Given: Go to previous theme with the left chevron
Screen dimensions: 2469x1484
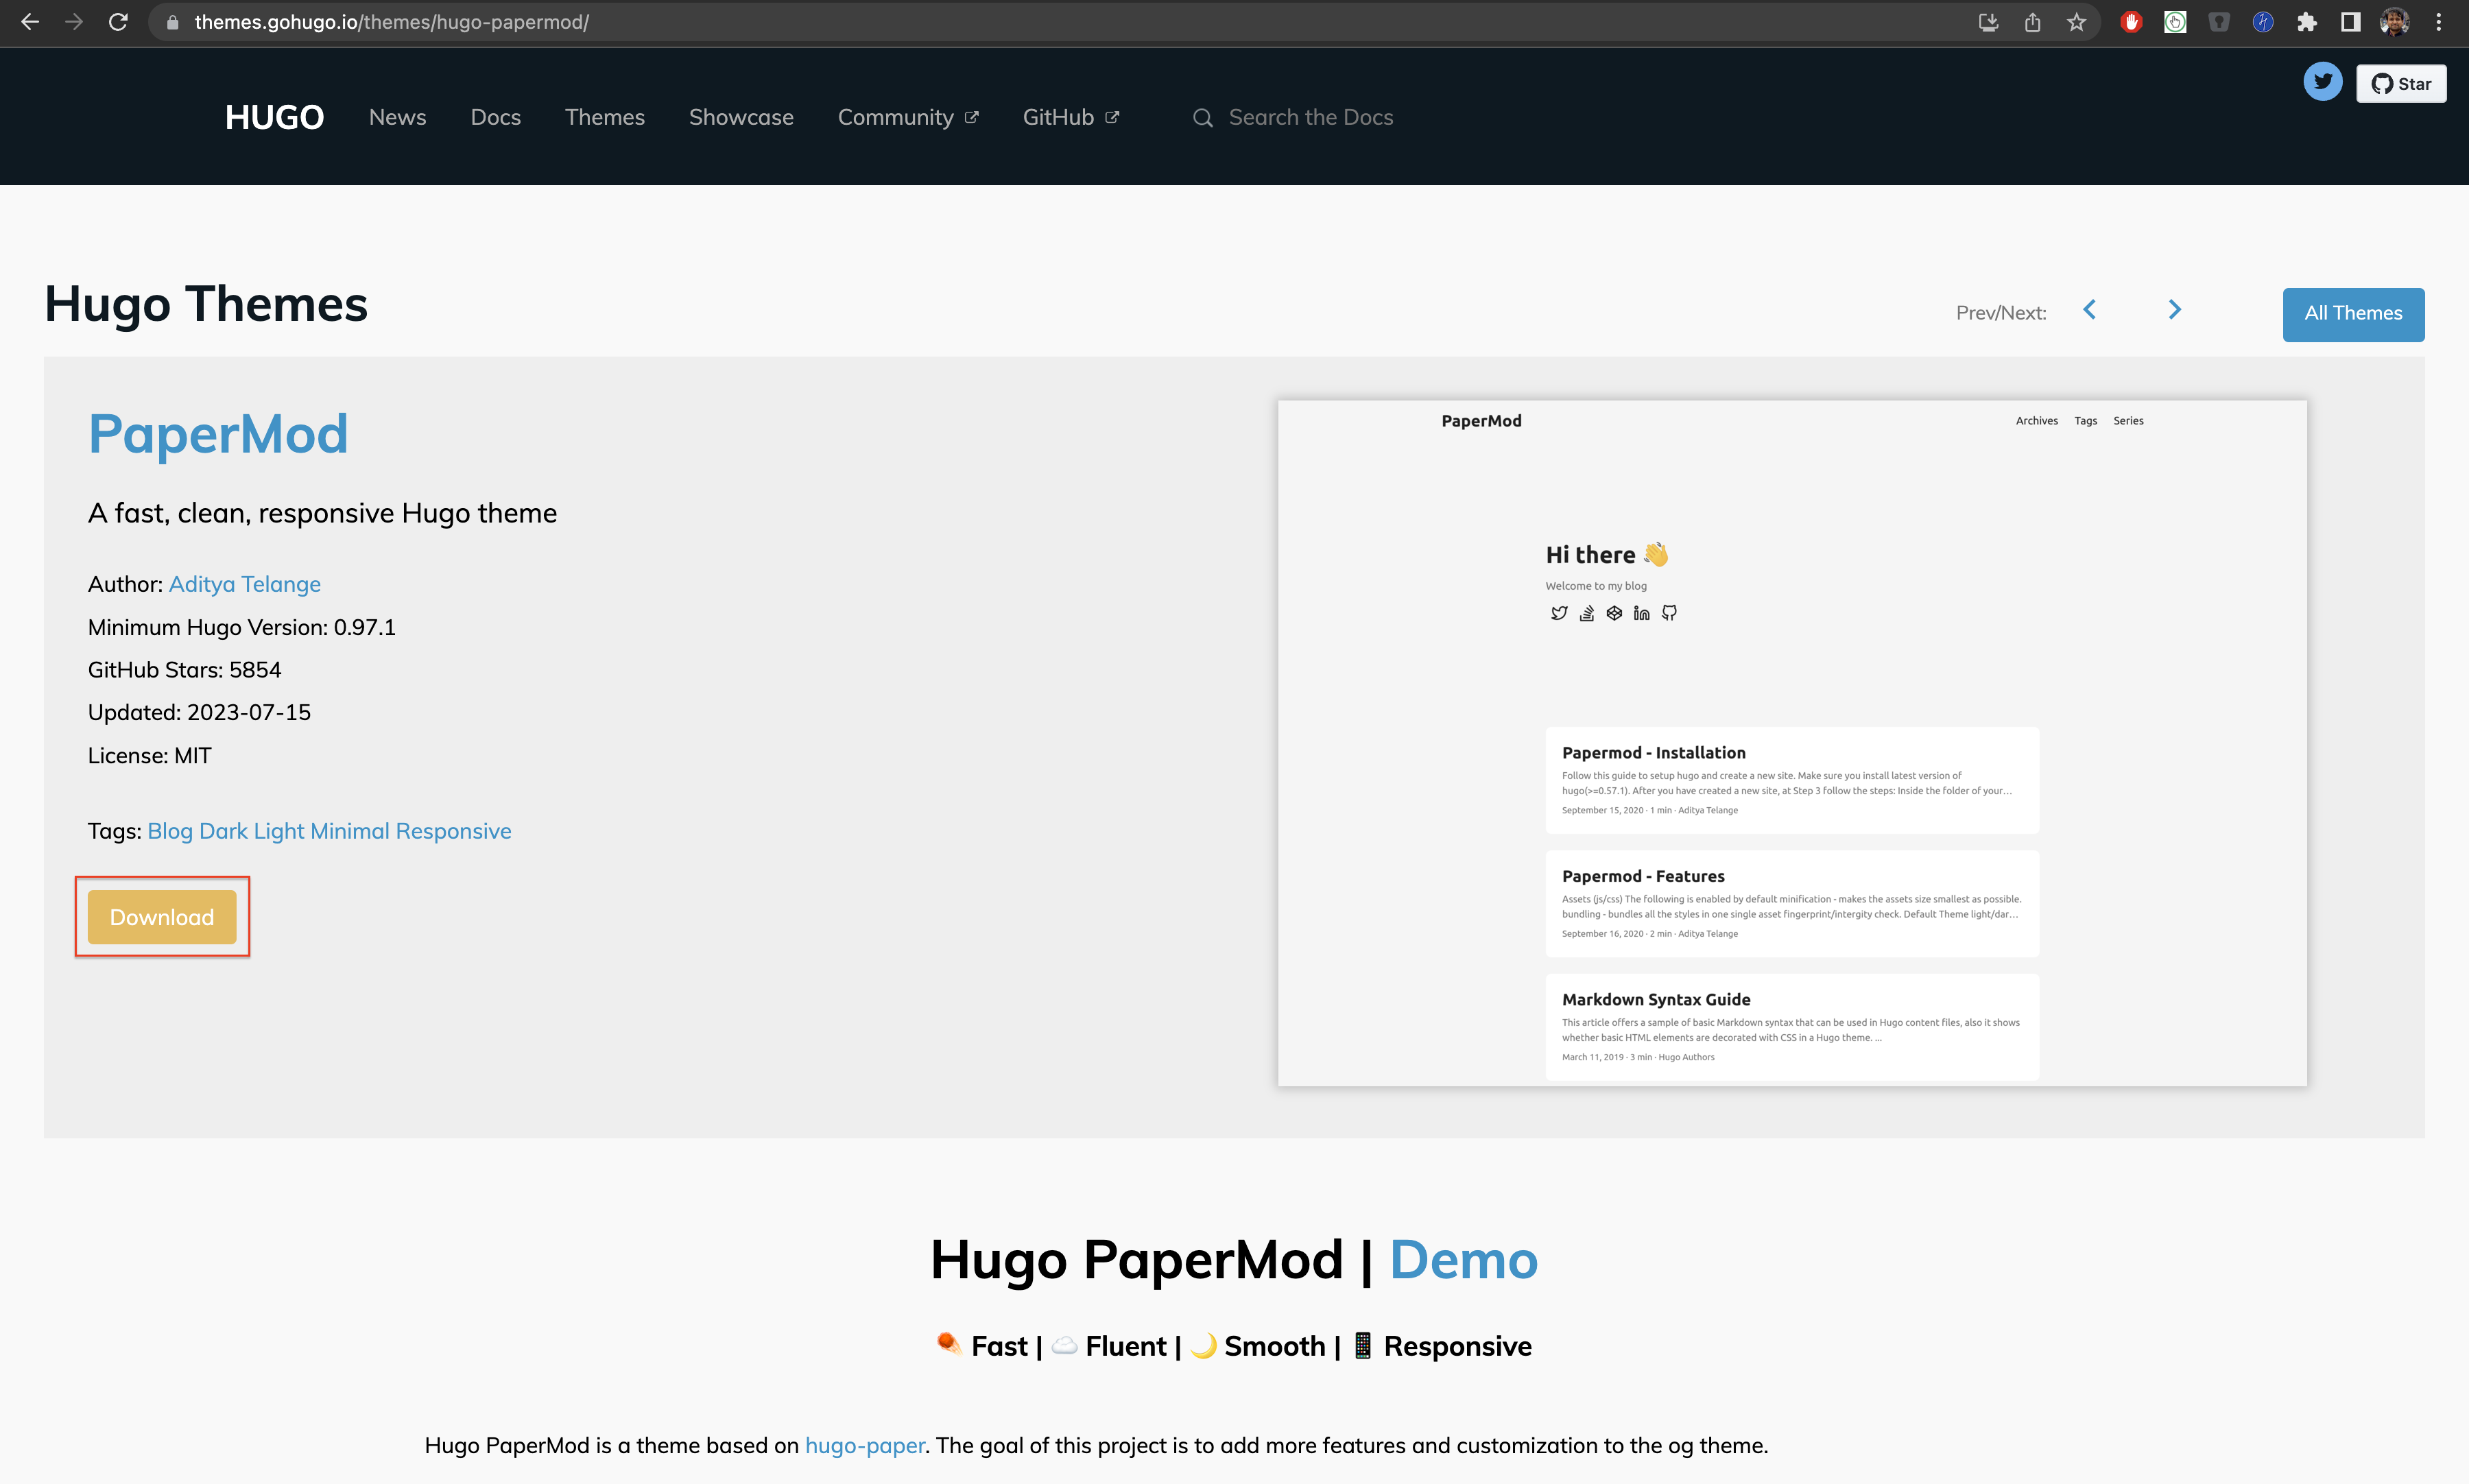Looking at the screenshot, I should click(x=2089, y=310).
